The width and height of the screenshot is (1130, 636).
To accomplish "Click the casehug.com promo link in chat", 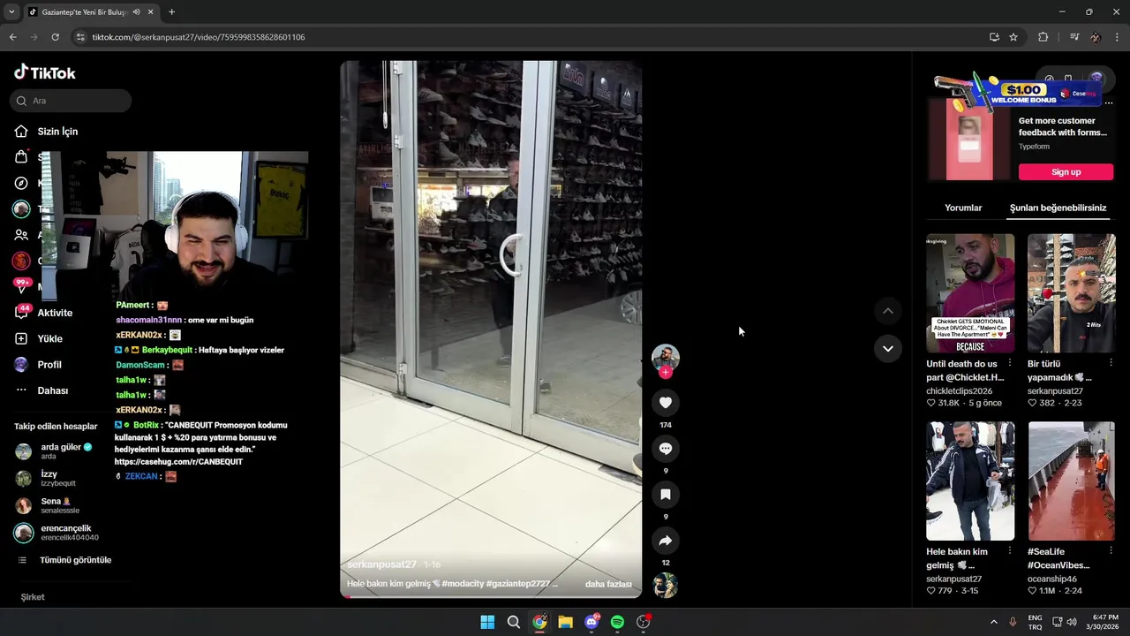I will (178, 462).
